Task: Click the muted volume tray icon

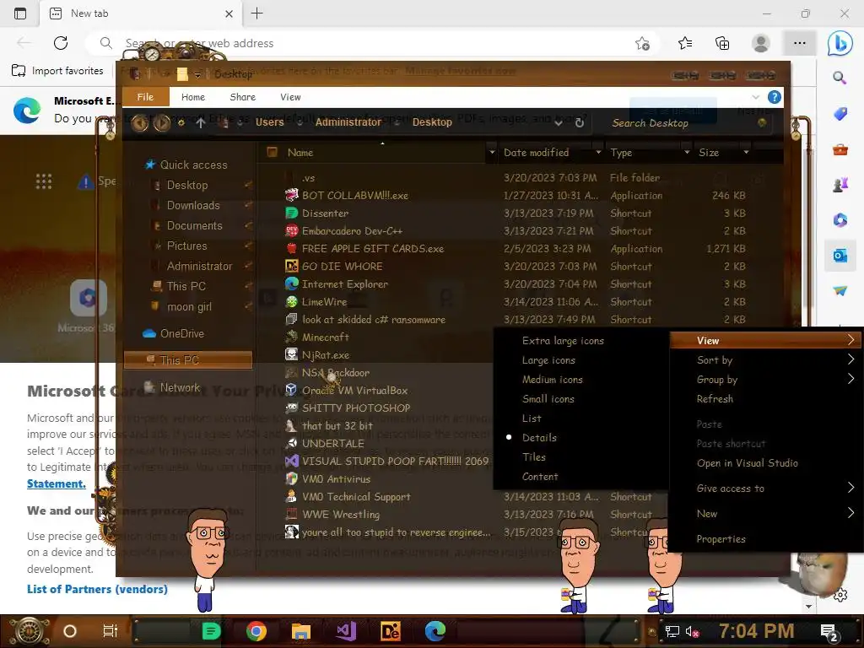Action: pyautogui.click(x=692, y=631)
